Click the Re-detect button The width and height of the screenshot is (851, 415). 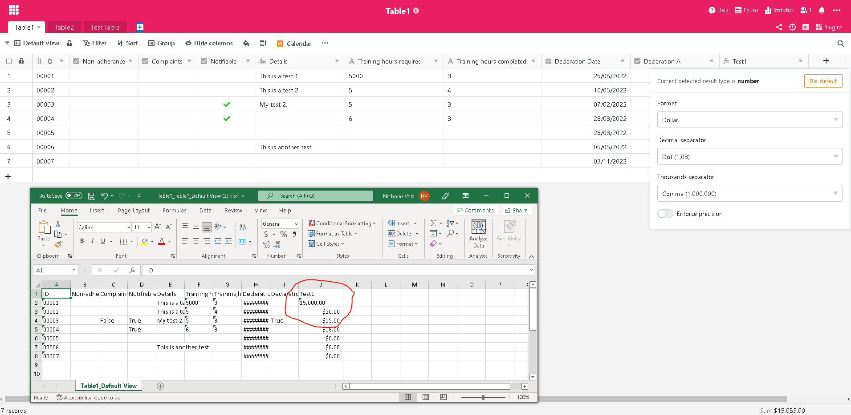(823, 81)
